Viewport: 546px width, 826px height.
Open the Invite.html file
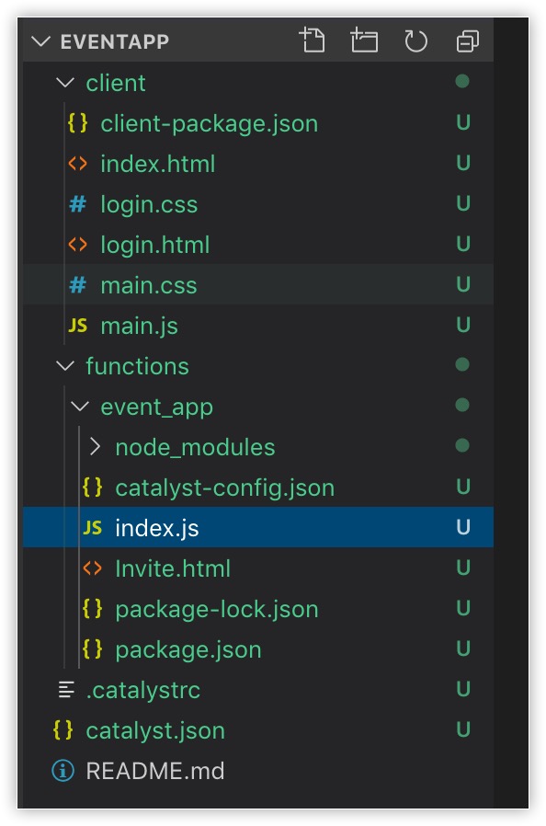[x=173, y=568]
